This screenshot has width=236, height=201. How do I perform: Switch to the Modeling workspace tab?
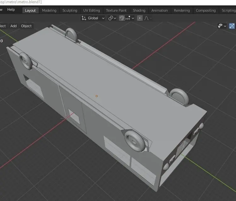click(49, 10)
